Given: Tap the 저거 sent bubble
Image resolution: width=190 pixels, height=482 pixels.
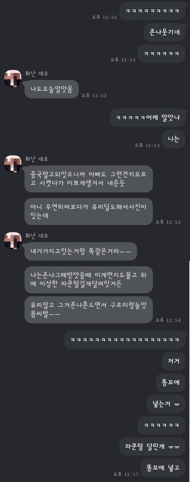Looking at the screenshot, I should pos(174,361).
